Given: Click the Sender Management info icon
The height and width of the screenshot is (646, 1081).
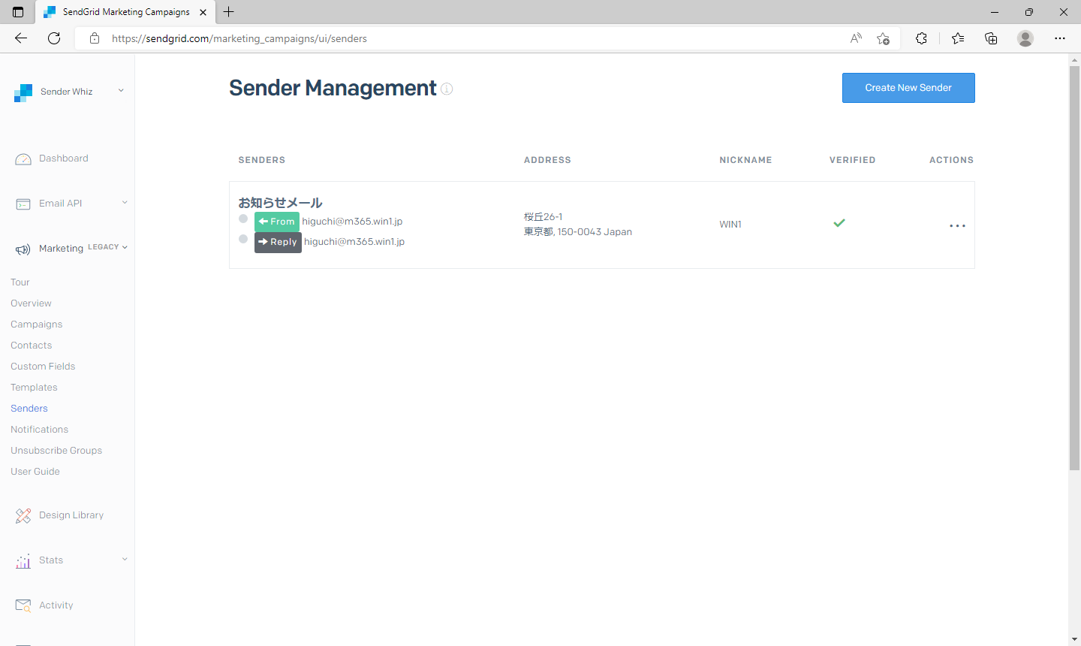Looking at the screenshot, I should [x=447, y=89].
